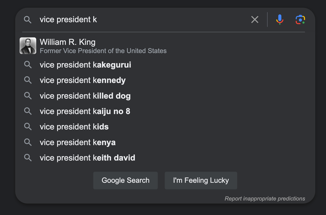The image size is (326, 215).
Task: Select "vice president killed dog" suggestion
Action: pos(85,96)
